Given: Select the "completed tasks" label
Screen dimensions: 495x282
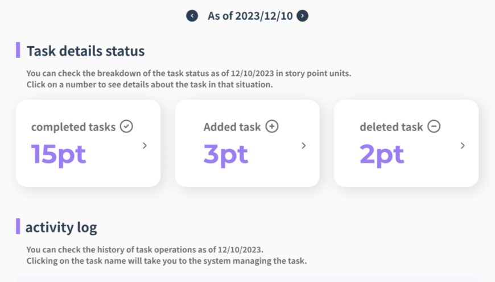Looking at the screenshot, I should 73,127.
